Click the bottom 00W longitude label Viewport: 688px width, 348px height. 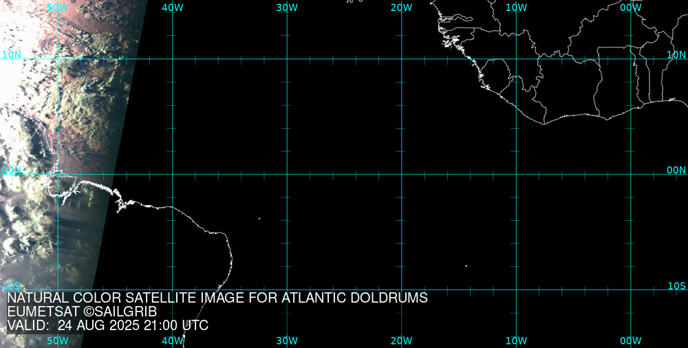631,340
